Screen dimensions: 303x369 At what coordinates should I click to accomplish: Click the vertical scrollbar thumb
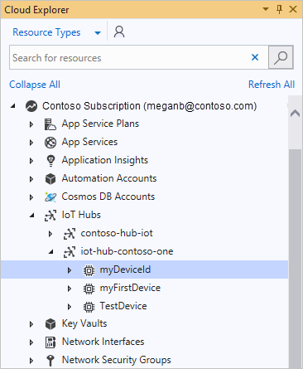295,259
